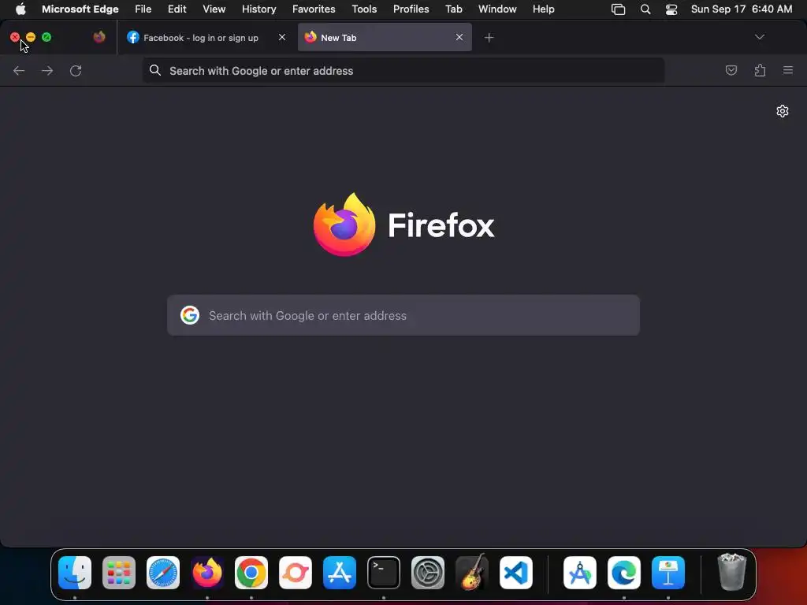Launch Google Chrome from the Dock
The image size is (807, 605).
pos(251,573)
